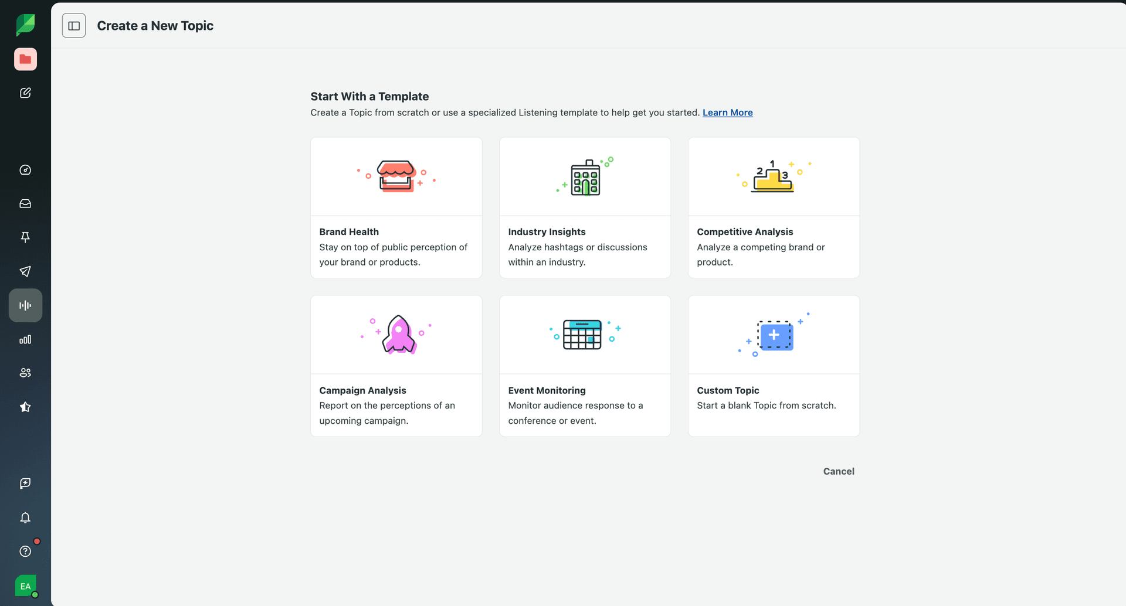Follow the Learn More link
Viewport: 1126px width, 606px height.
point(728,113)
